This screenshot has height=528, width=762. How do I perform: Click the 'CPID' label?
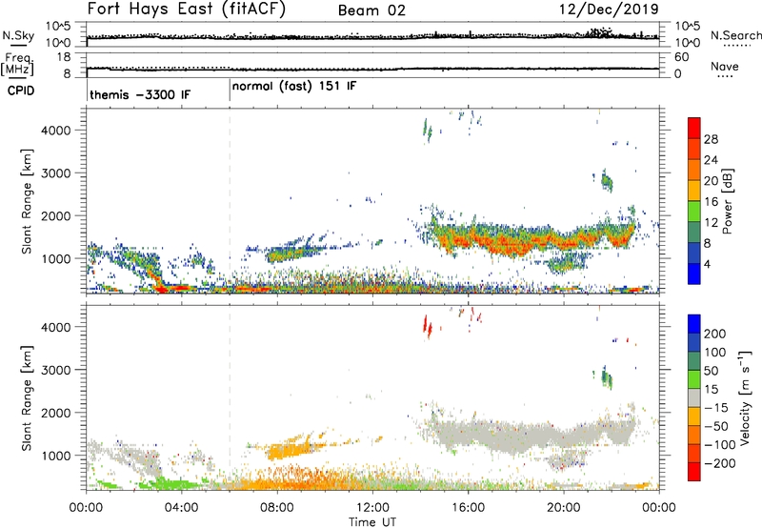20,91
